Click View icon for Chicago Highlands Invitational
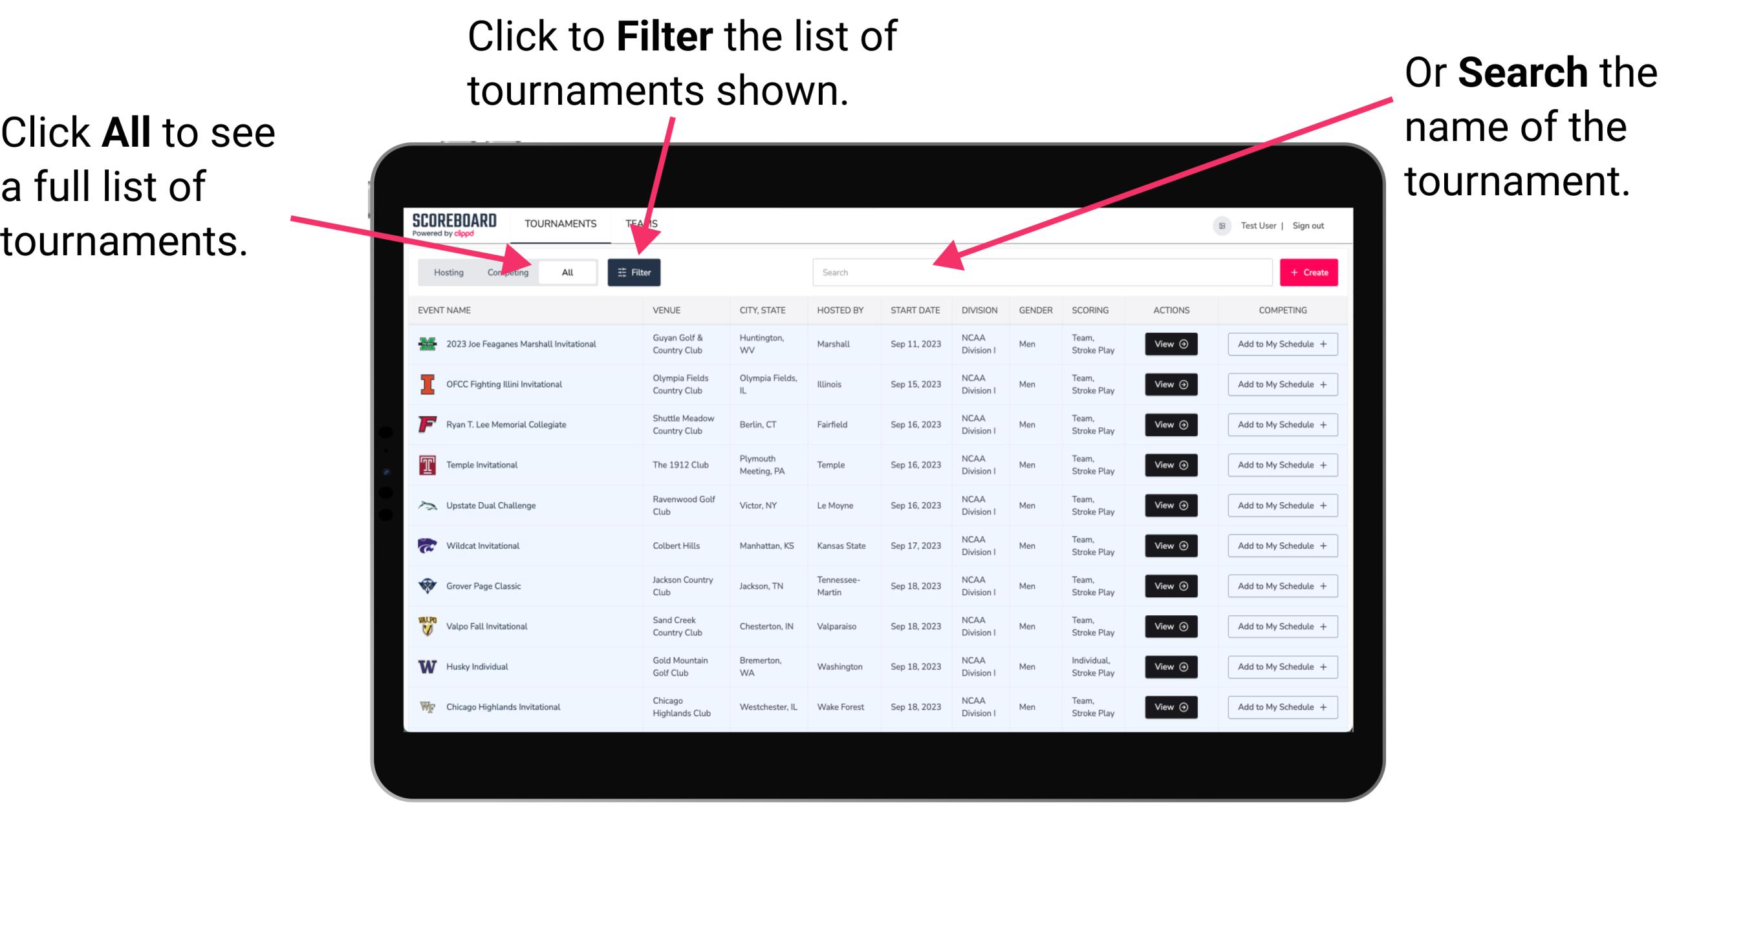1754x943 pixels. click(x=1170, y=706)
